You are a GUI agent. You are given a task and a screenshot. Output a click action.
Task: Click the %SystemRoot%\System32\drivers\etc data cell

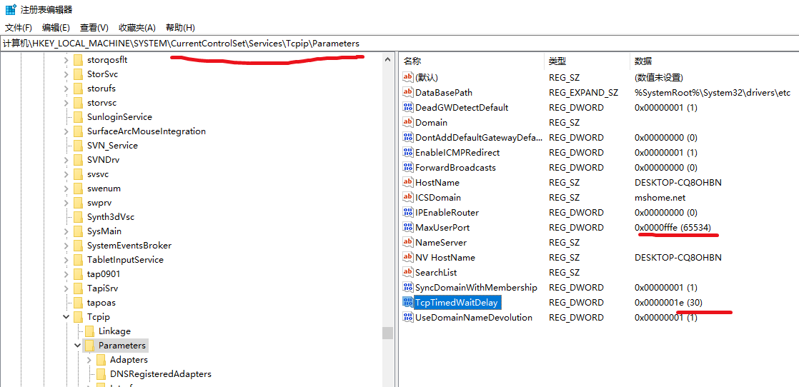pyautogui.click(x=713, y=93)
